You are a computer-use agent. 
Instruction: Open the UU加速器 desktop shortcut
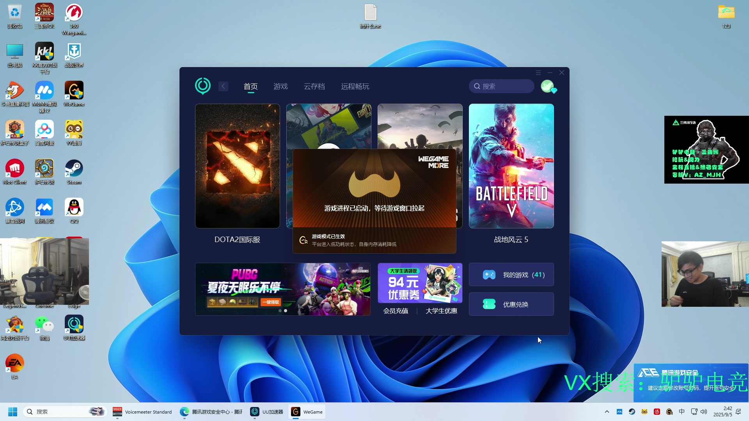point(74,328)
